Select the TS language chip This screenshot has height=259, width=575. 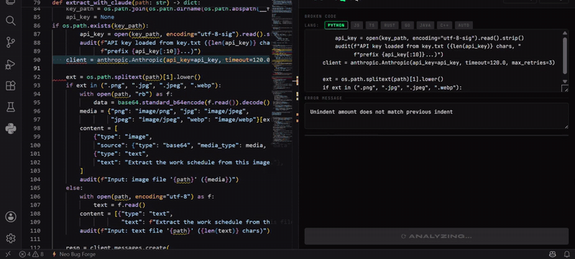[x=372, y=25]
